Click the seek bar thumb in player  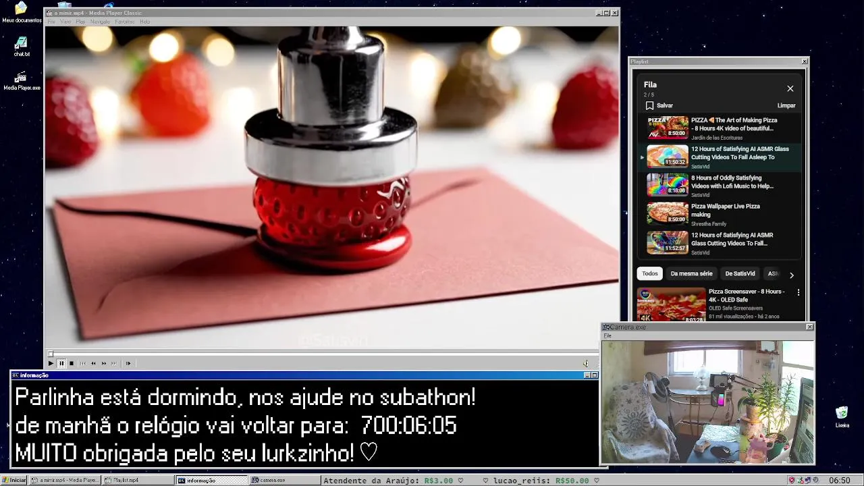pyautogui.click(x=51, y=354)
